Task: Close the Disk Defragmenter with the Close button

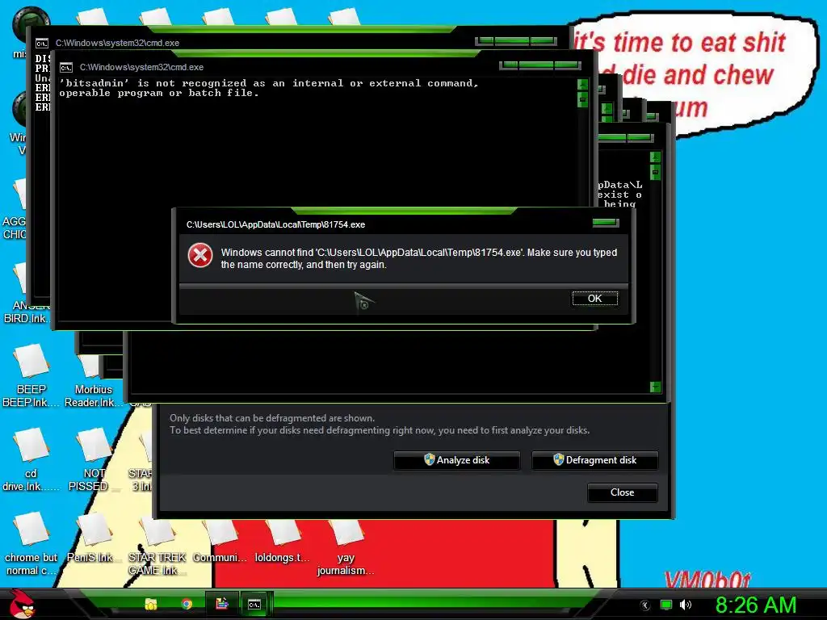Action: click(623, 492)
